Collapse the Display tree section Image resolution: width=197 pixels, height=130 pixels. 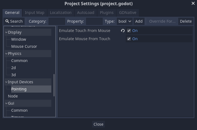(x=6, y=32)
